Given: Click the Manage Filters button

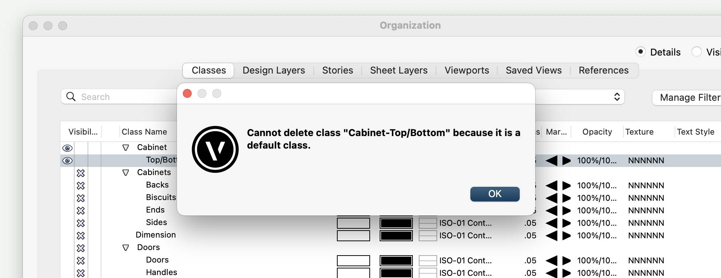Looking at the screenshot, I should coord(688,97).
